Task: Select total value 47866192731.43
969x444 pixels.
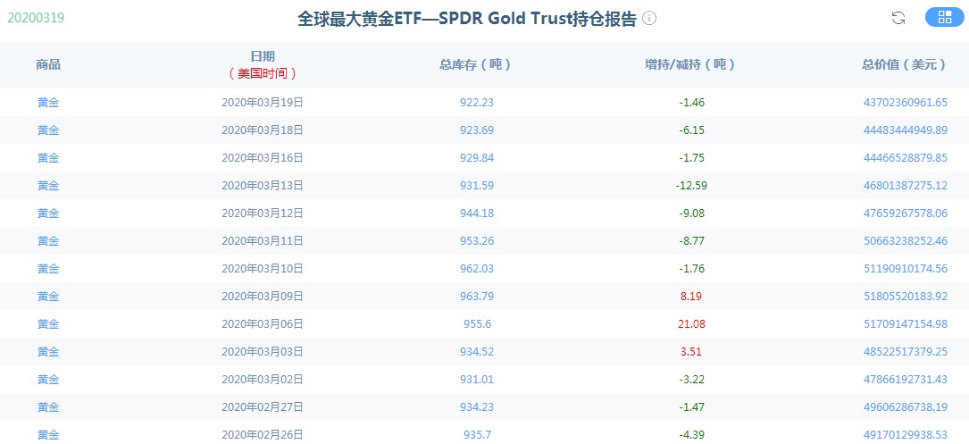Action: click(906, 380)
